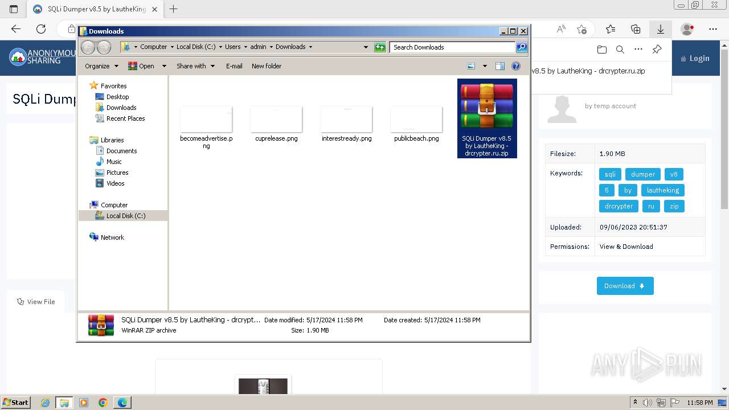Open Edge Read aloud icon
The image size is (729, 410).
coord(561,29)
